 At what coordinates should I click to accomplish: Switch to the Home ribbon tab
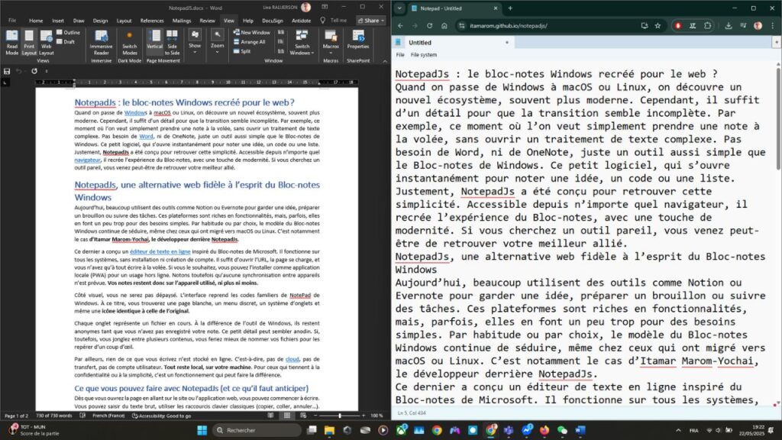[x=36, y=21]
